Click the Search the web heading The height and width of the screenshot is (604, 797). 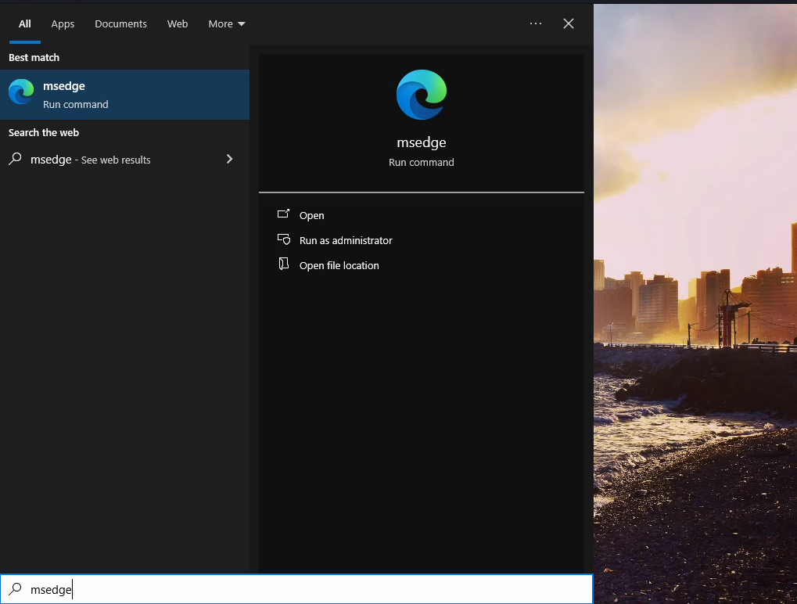(44, 133)
